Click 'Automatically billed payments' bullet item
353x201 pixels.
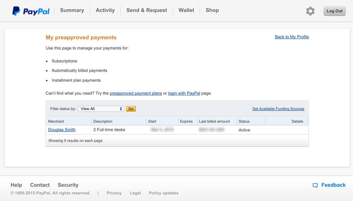(x=79, y=70)
